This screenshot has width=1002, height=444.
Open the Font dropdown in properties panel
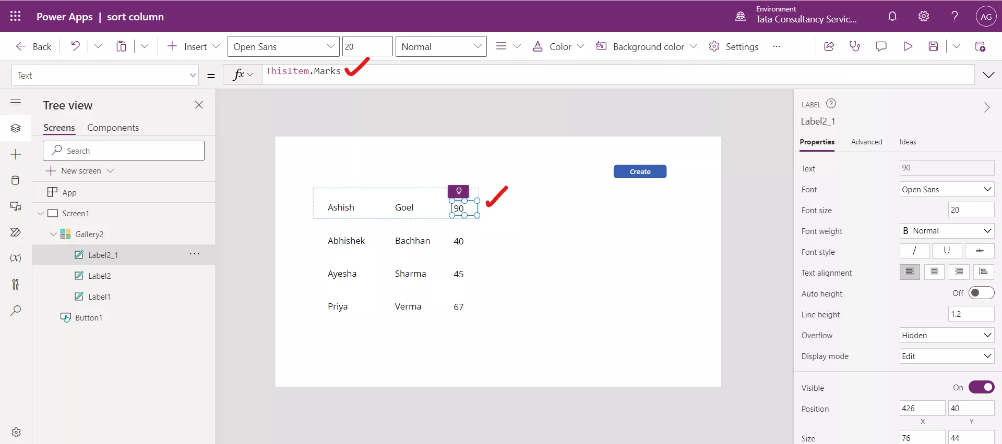click(x=947, y=189)
